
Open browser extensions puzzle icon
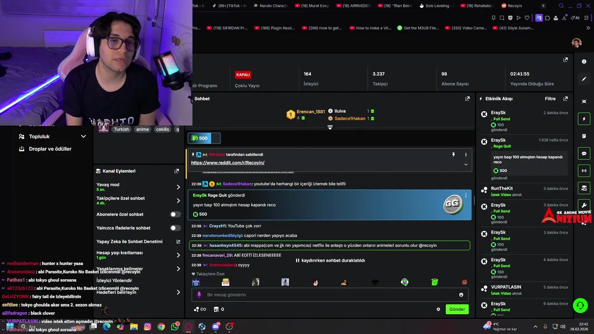coord(547,18)
